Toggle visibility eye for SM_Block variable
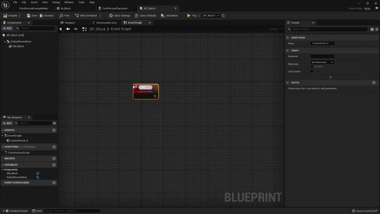The image size is (380, 214). 38,173
